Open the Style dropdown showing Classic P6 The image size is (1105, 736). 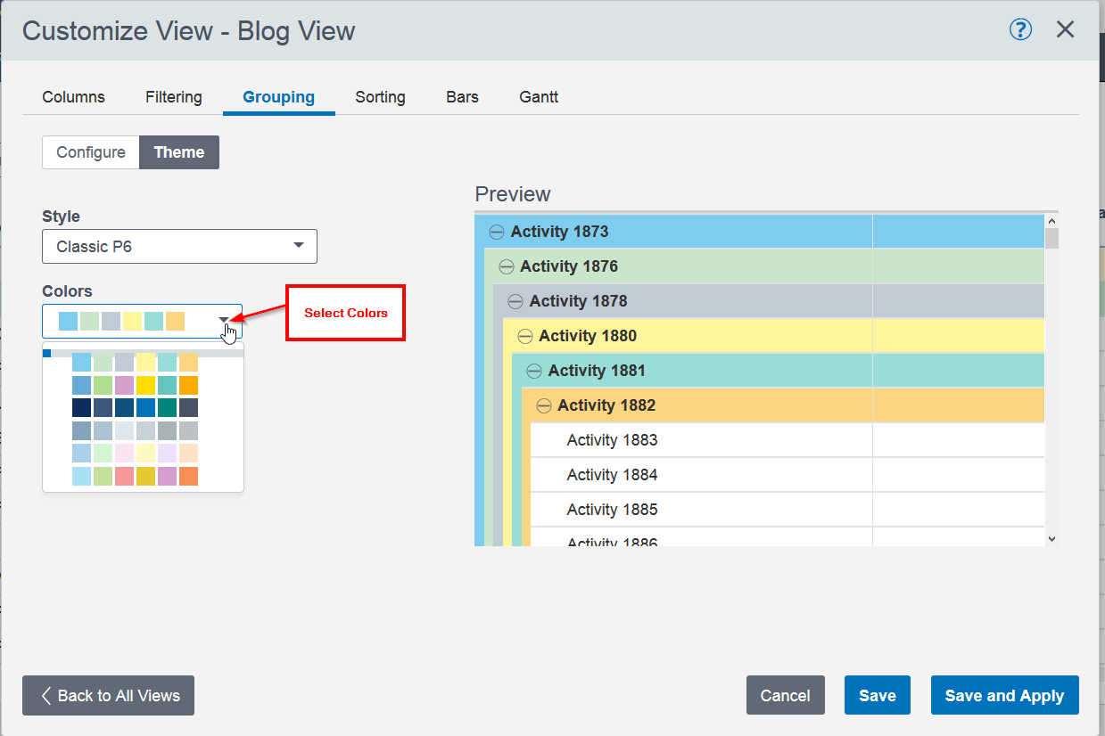tap(179, 247)
